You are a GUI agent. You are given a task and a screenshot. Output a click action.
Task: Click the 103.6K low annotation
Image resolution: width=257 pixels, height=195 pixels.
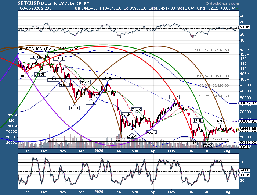(53, 80)
